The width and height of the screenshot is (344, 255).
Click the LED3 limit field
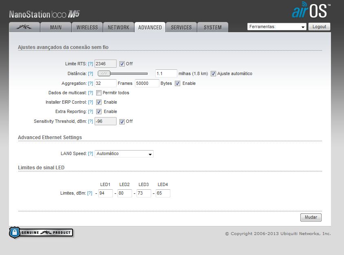click(x=144, y=193)
